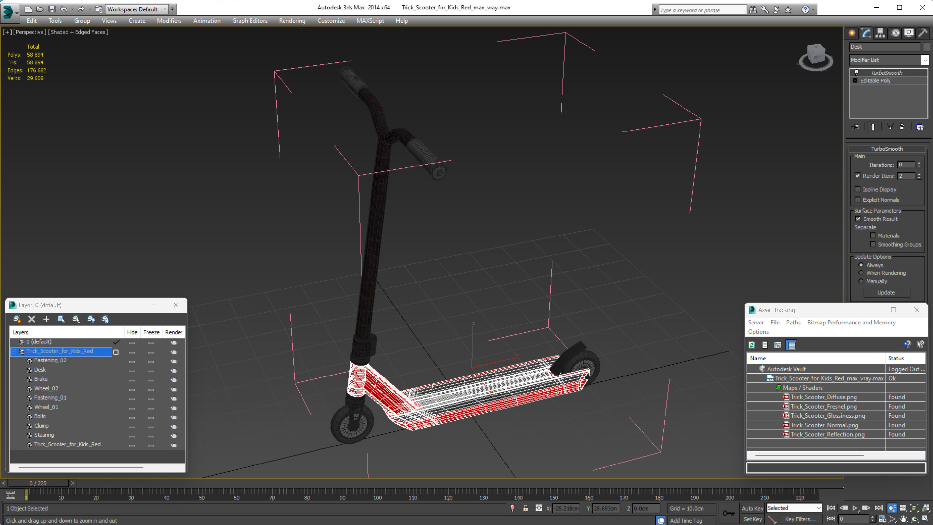Click the Pin Stack icon
This screenshot has height=525, width=933.
click(855, 127)
